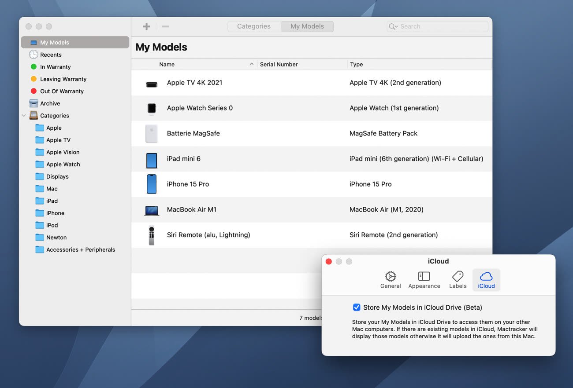Open the General preferences tab
This screenshot has width=573, height=388.
point(391,280)
